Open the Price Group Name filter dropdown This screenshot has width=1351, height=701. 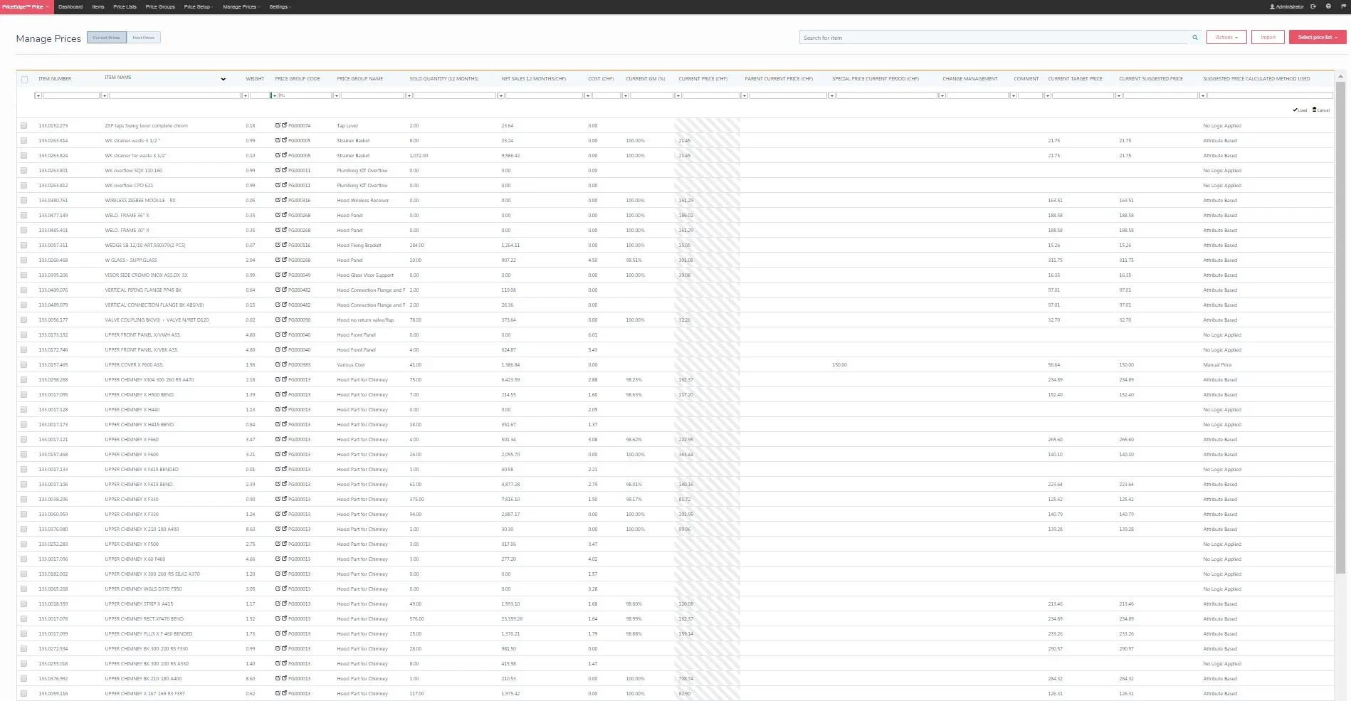click(336, 95)
